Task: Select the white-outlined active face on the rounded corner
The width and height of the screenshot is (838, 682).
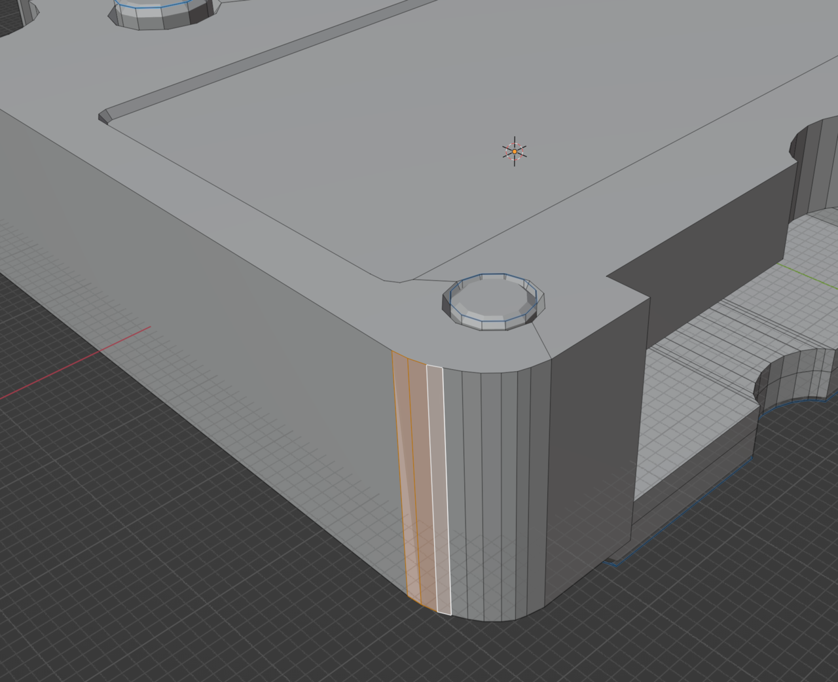Action: (439, 490)
